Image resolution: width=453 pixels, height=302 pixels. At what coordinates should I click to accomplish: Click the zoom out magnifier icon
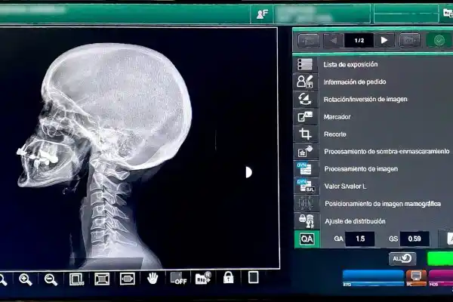tap(51, 279)
